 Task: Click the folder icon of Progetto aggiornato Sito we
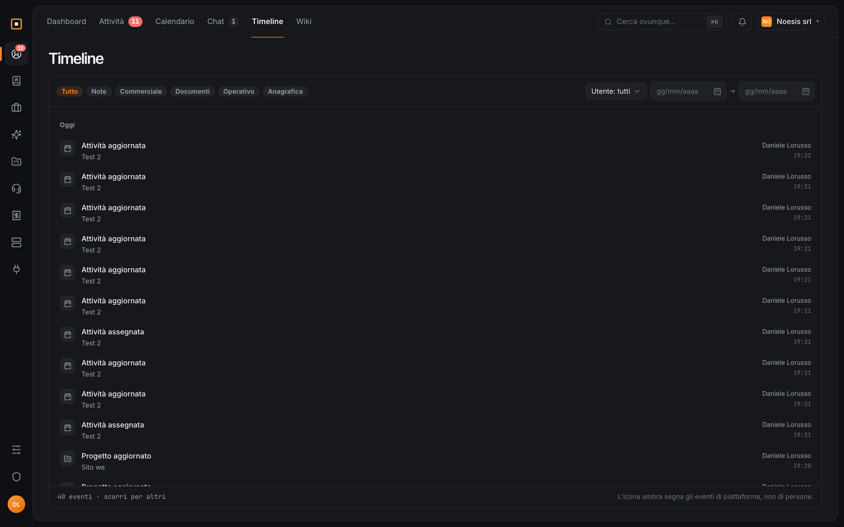(x=67, y=459)
